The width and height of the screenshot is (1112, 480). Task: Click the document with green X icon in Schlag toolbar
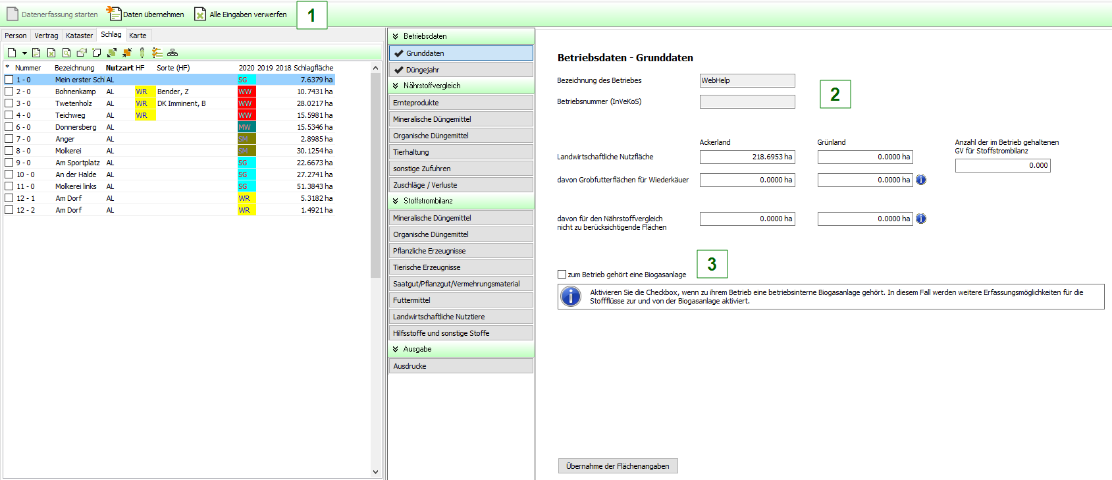tap(51, 53)
